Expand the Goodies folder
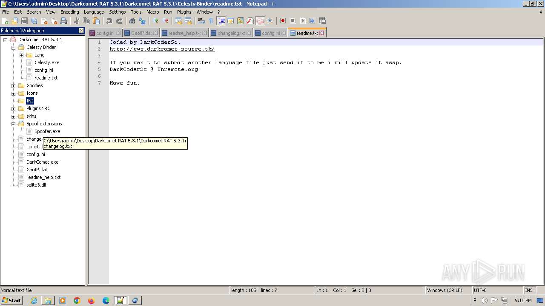Screen dimensions: 545x306 pos(14,85)
